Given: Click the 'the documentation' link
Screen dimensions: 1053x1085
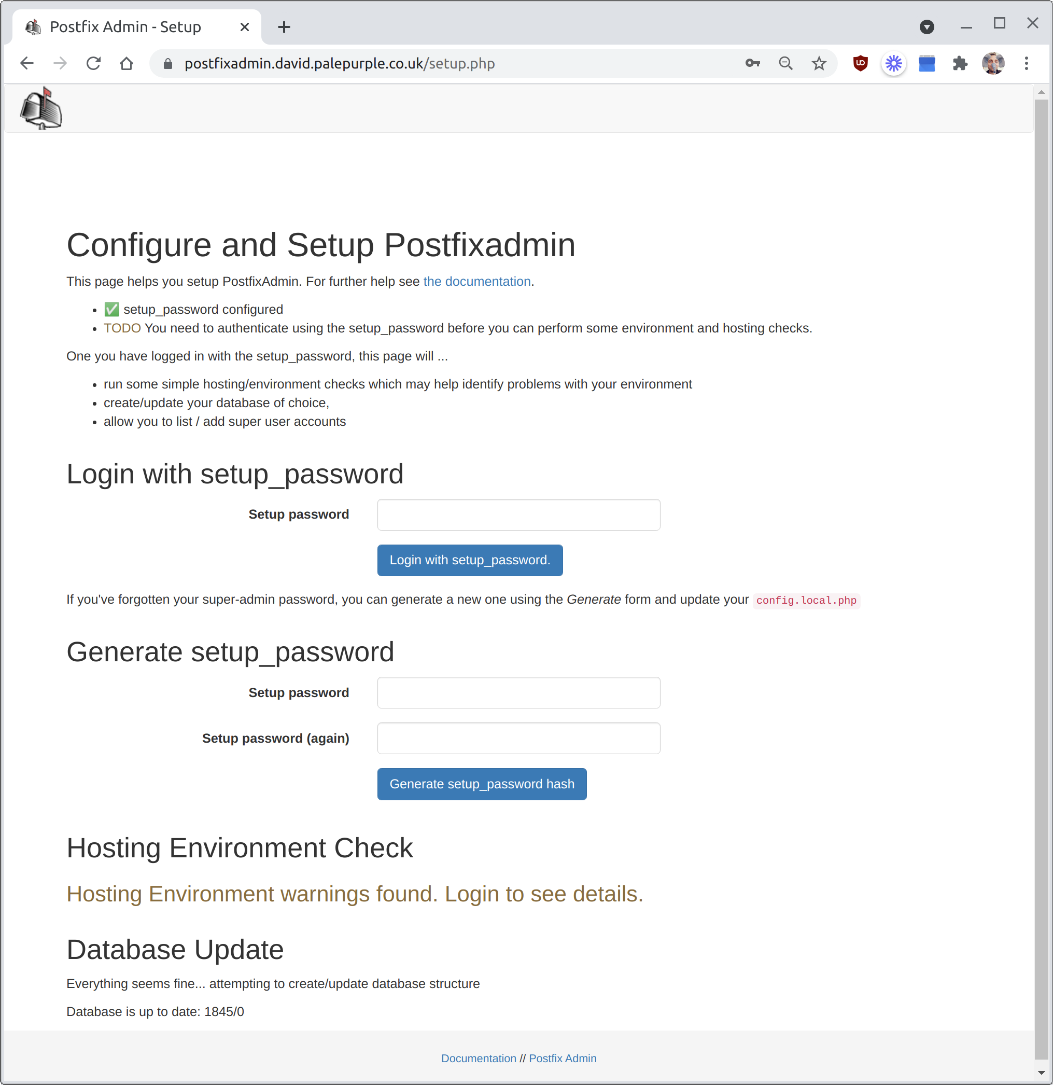Looking at the screenshot, I should coord(476,281).
